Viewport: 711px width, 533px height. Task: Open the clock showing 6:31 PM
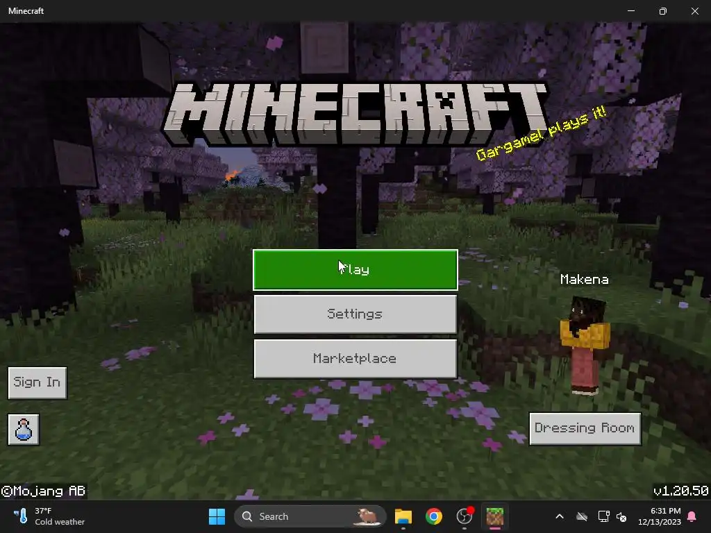660,516
